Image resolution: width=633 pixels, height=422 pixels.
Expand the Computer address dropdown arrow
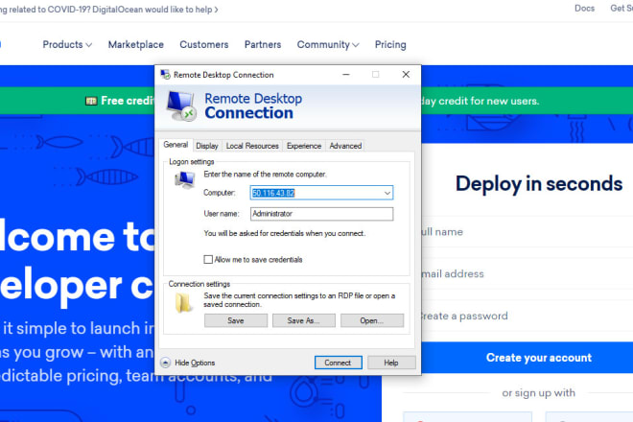click(x=387, y=193)
